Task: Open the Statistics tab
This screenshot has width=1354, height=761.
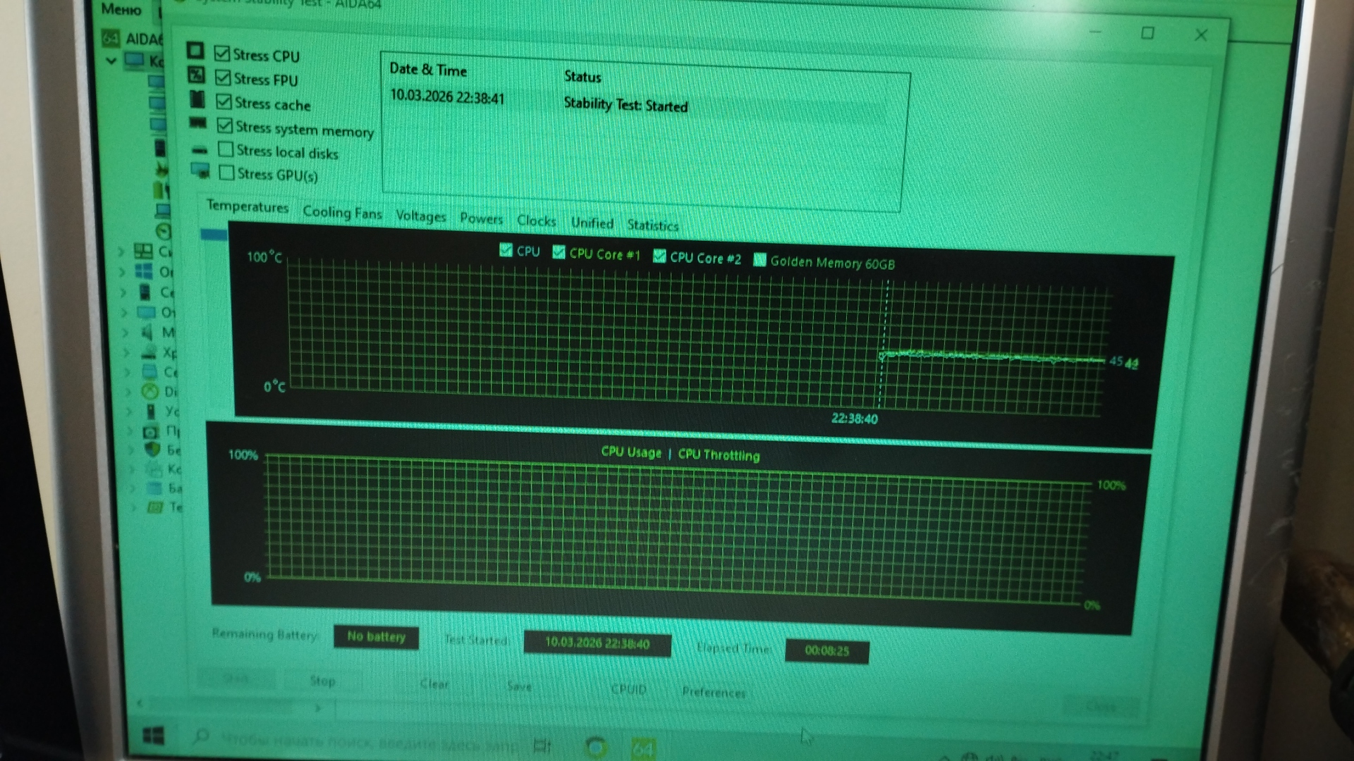Action: [x=652, y=225]
